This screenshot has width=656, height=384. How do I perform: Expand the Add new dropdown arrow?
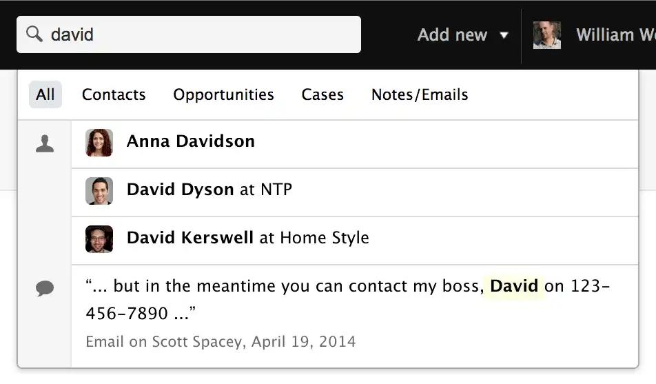tap(504, 35)
